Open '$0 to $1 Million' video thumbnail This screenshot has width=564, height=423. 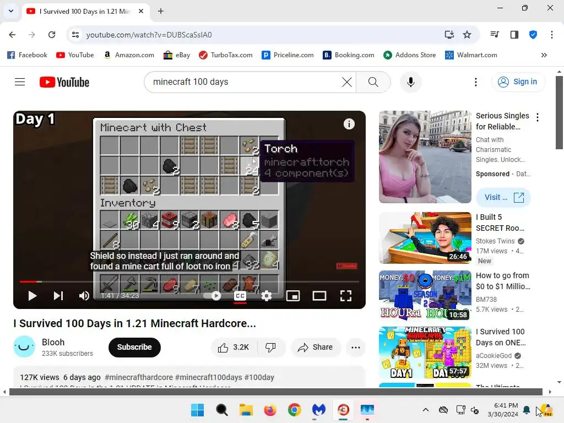pos(425,296)
